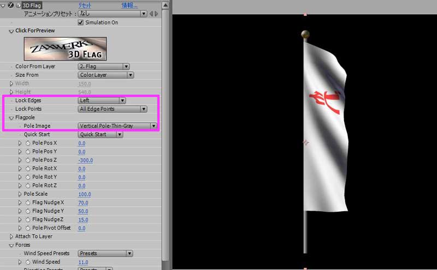Expand the Pole Rot Y property
The height and width of the screenshot is (270, 437).
(x=20, y=177)
